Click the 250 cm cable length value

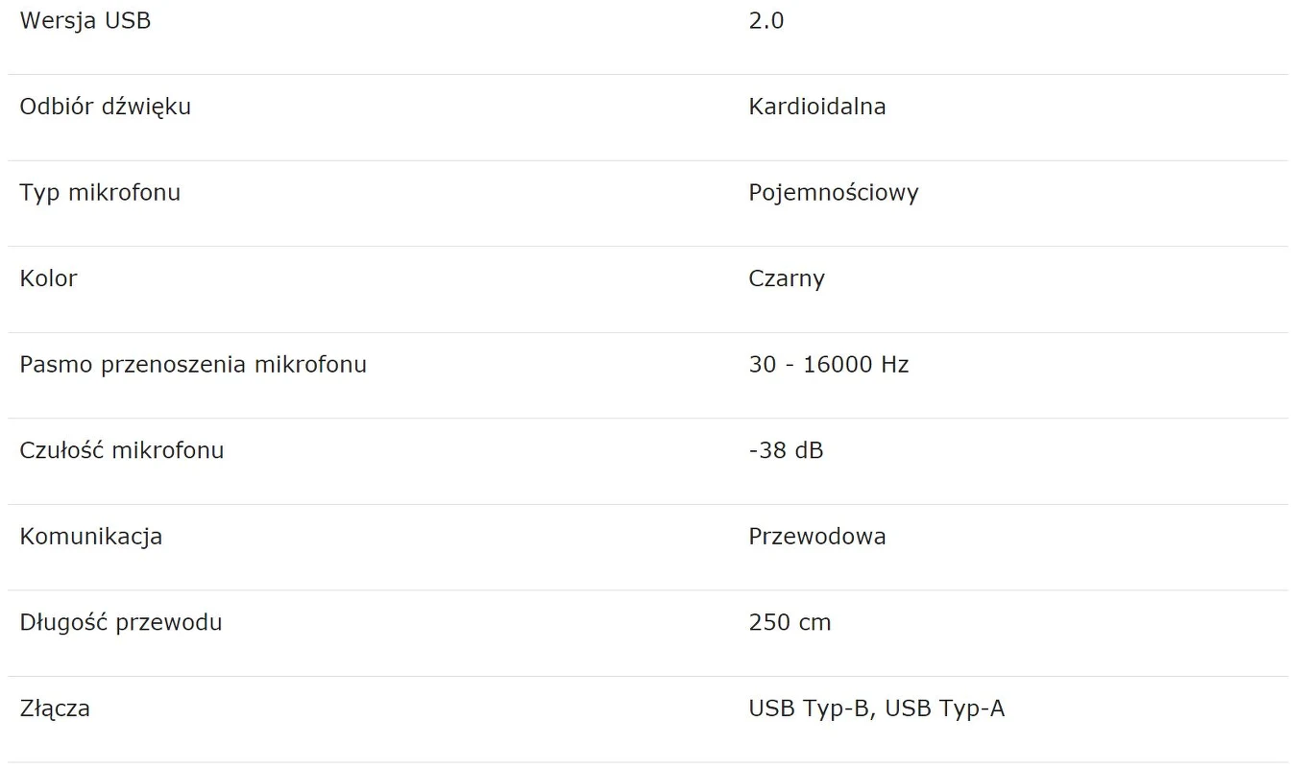click(790, 622)
